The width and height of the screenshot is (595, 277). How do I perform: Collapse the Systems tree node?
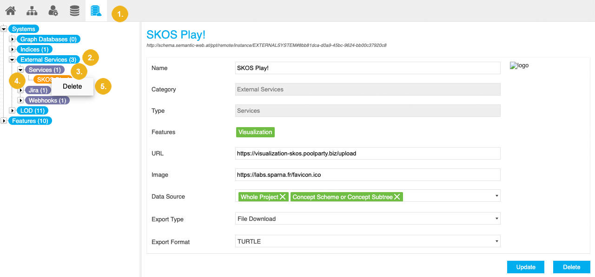tap(4, 29)
